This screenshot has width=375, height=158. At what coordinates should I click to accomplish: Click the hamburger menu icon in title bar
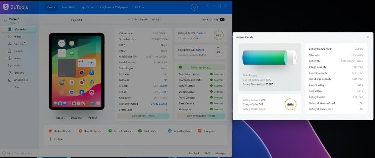pos(207,6)
